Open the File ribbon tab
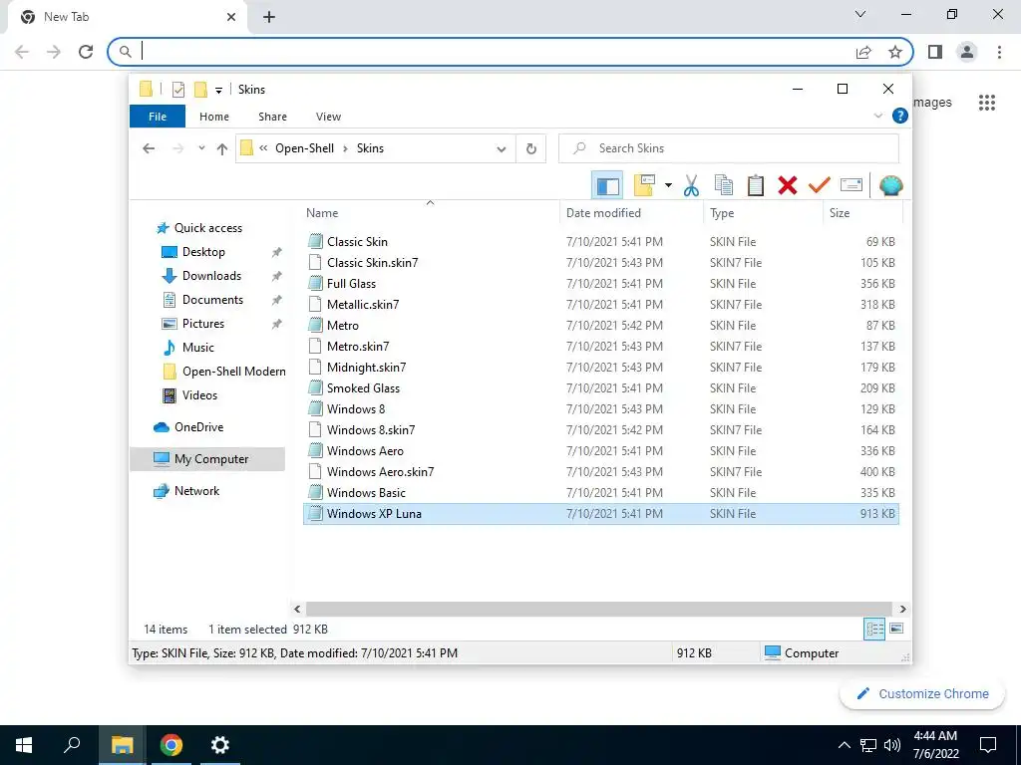Screen dimensions: 1021x765 point(158,117)
